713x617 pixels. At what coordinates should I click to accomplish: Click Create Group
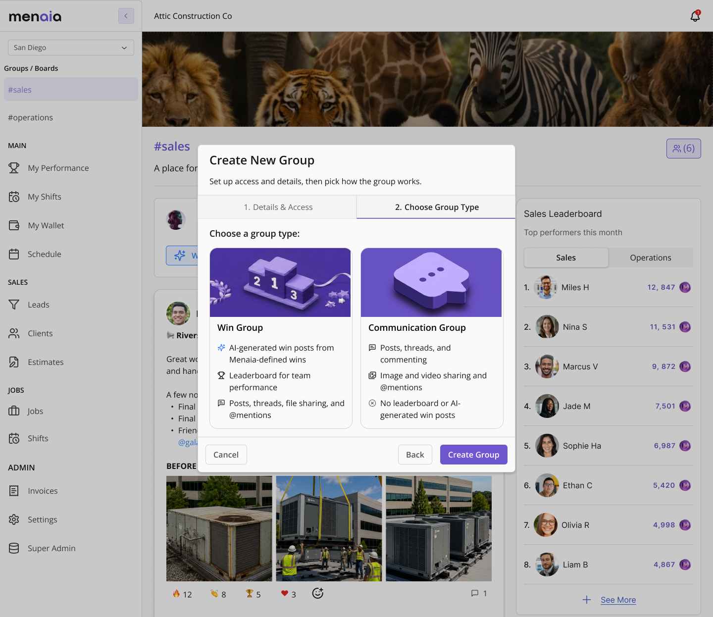pos(474,455)
